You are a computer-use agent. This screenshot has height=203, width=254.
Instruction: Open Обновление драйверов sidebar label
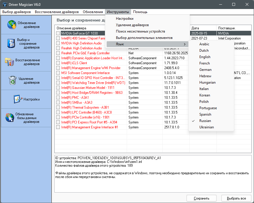tap(29, 25)
